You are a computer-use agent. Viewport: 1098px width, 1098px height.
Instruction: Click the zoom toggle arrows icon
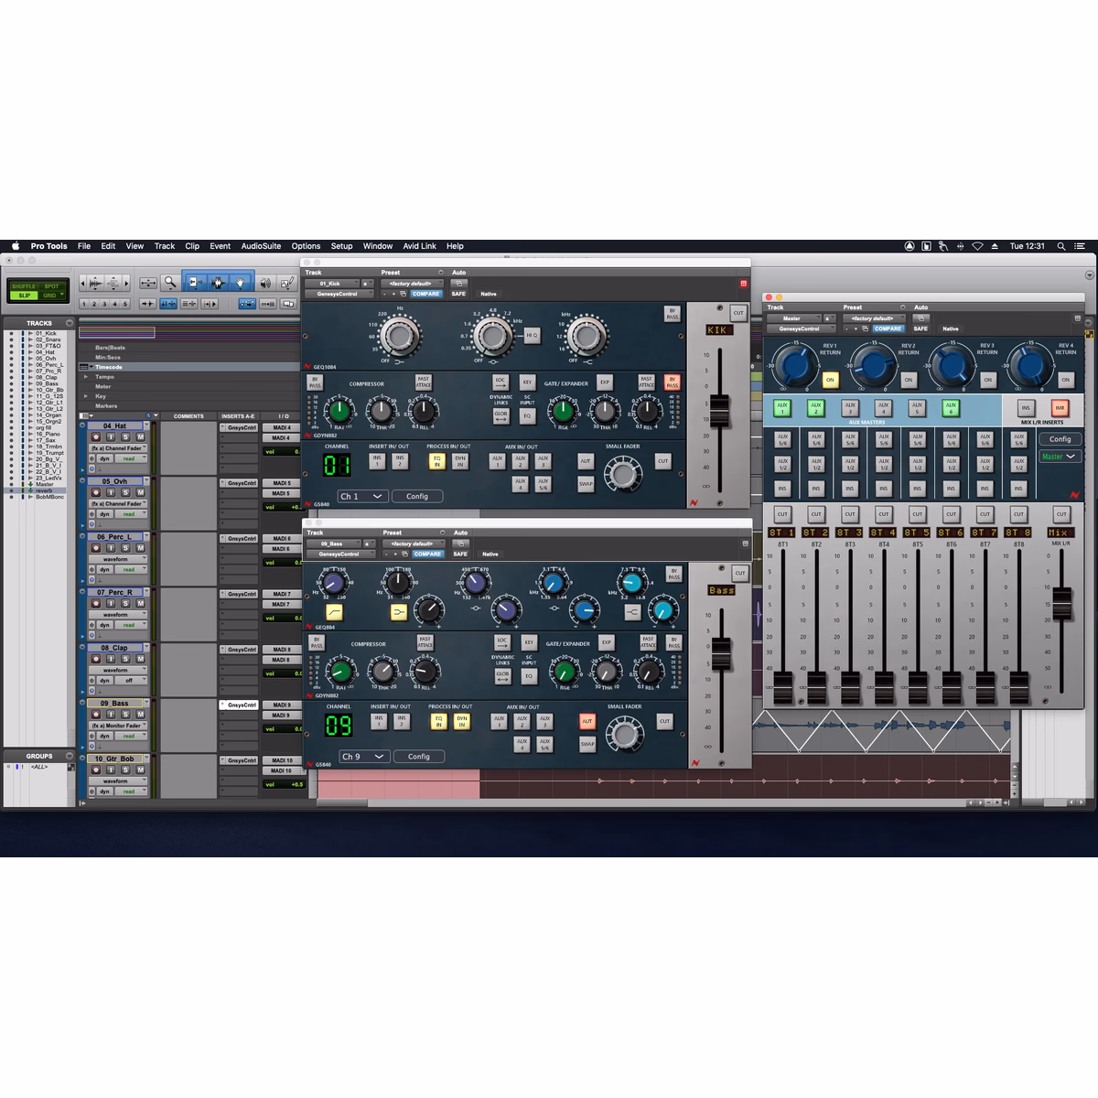pyautogui.click(x=147, y=283)
